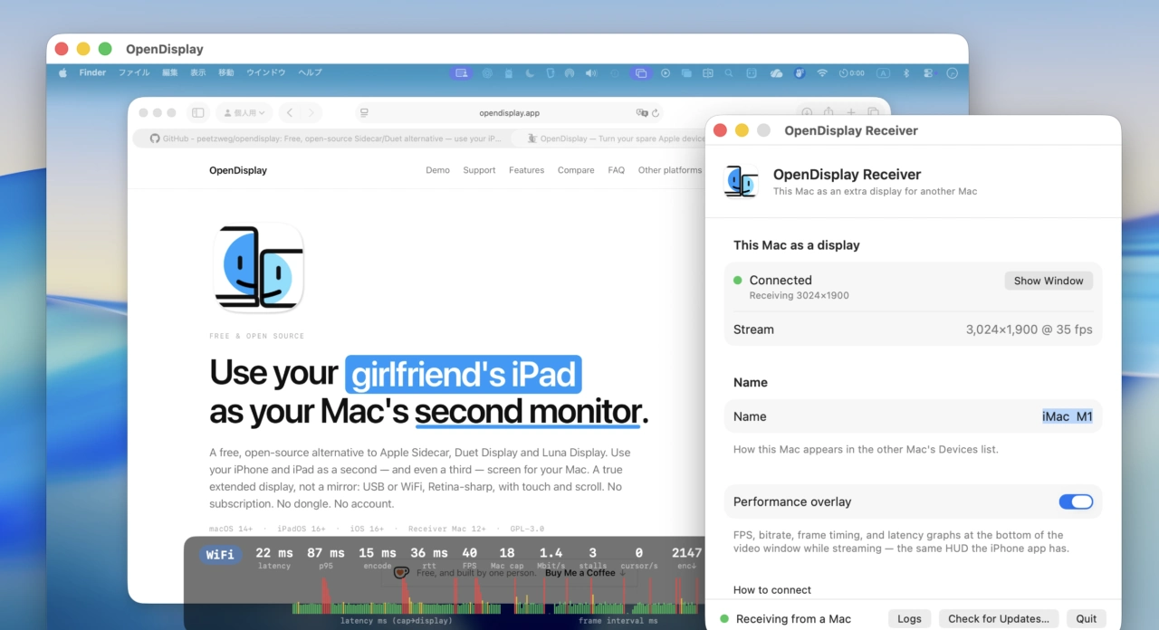
Task: Click the keyboard input A icon
Action: 883,73
